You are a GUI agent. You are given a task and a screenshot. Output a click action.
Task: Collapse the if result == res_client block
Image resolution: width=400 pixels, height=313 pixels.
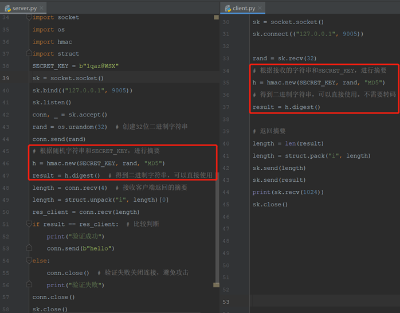28,224
